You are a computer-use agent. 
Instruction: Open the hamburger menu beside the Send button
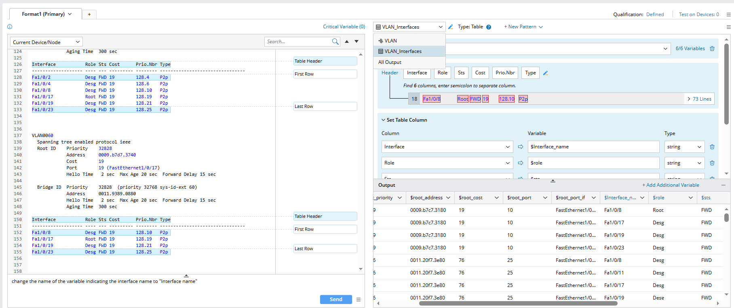click(x=359, y=300)
